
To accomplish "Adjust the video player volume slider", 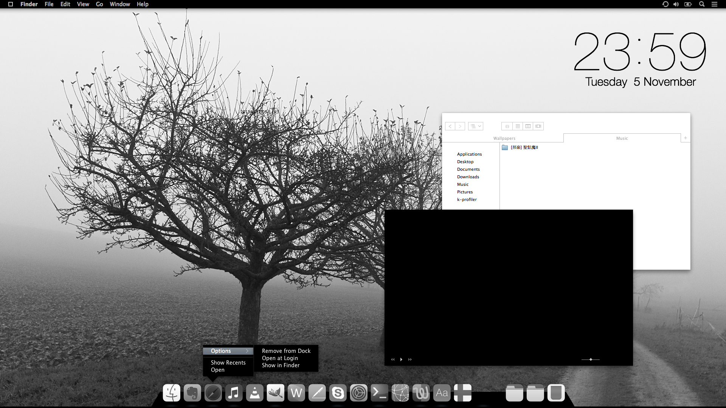I will point(591,359).
